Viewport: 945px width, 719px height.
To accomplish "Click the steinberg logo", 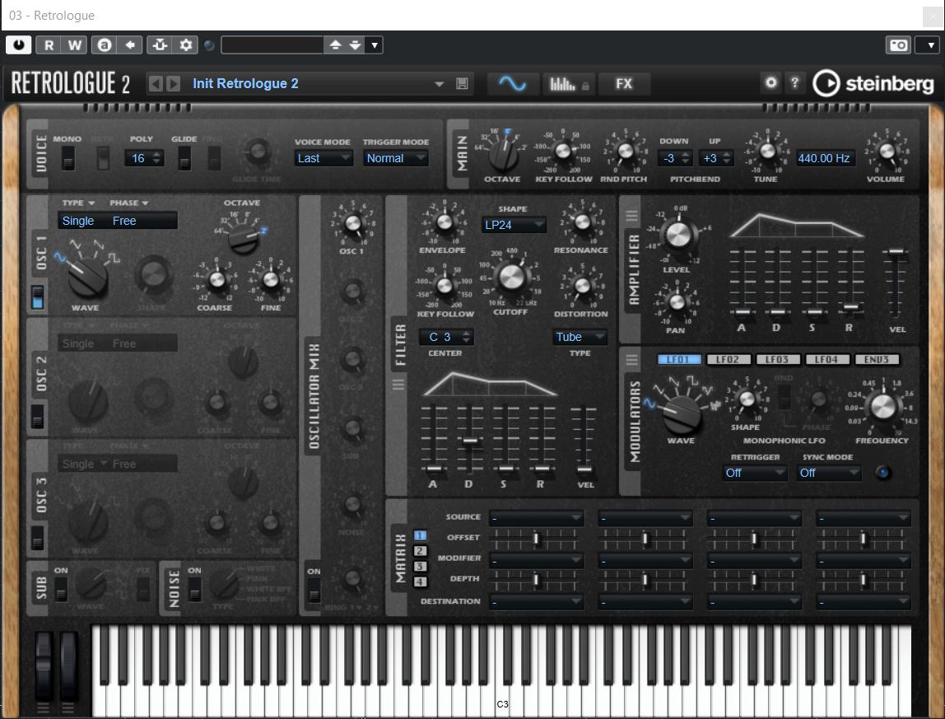I will [x=873, y=83].
